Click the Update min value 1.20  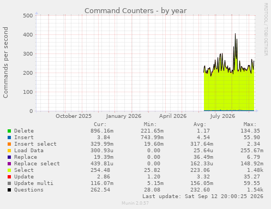(154, 177)
